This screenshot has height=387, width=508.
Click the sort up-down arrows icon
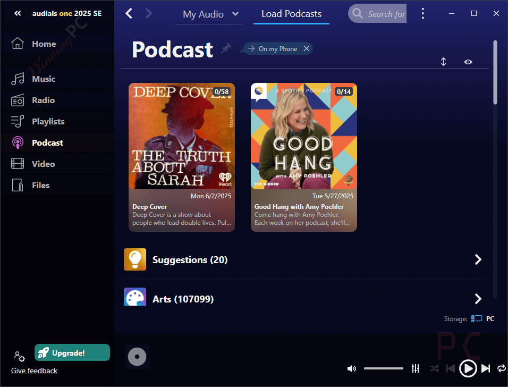point(443,62)
